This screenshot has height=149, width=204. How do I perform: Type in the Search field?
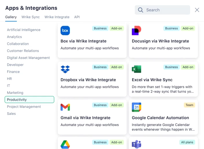pyautogui.click(x=167, y=10)
